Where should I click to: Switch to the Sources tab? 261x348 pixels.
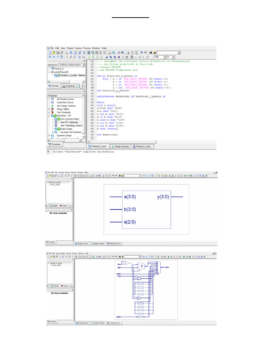53,86
